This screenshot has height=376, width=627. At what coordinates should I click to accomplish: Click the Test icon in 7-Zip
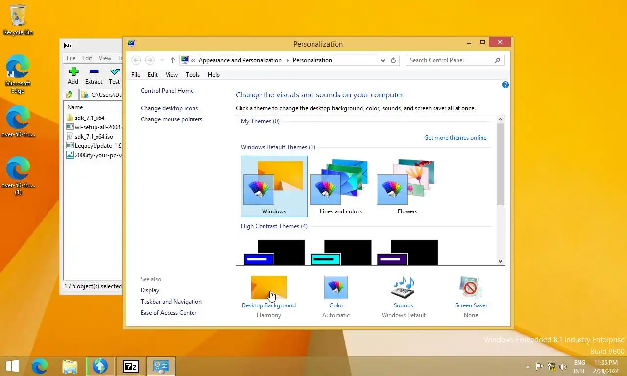click(114, 75)
